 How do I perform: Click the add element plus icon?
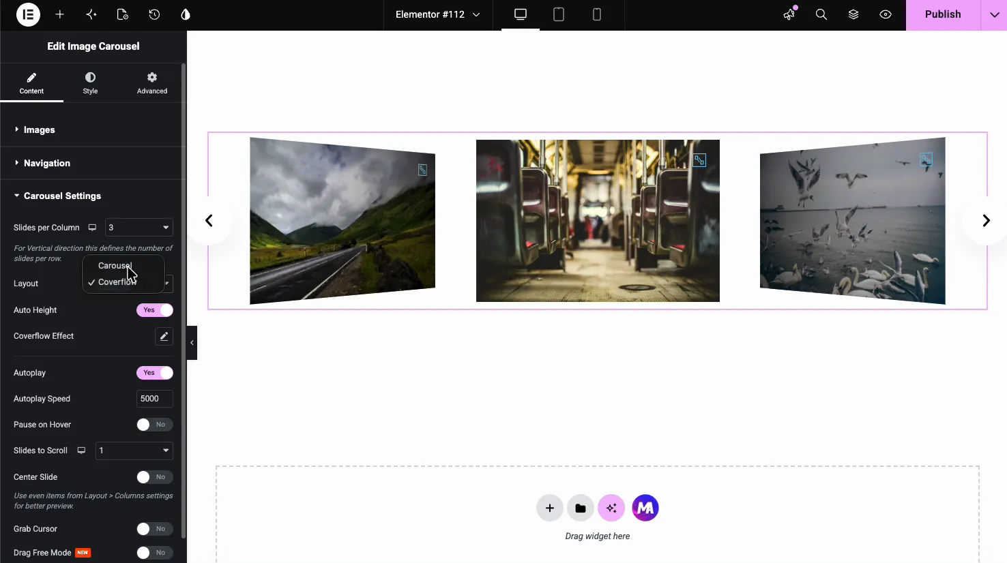pos(60,14)
